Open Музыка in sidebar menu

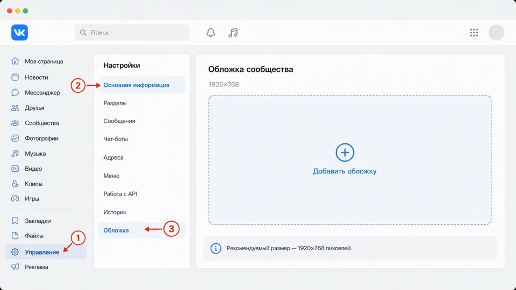(x=35, y=154)
